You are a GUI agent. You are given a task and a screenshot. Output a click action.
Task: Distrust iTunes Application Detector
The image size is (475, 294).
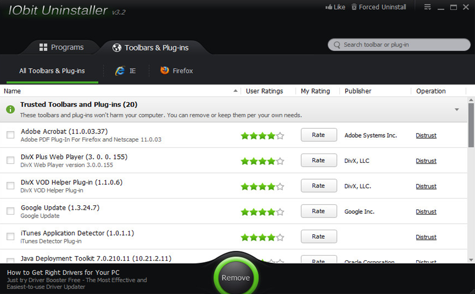click(426, 237)
